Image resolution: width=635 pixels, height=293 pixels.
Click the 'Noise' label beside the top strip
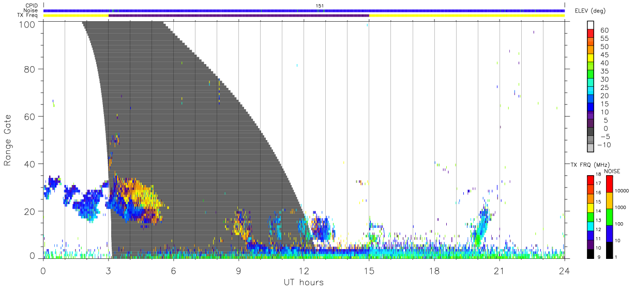click(x=32, y=10)
